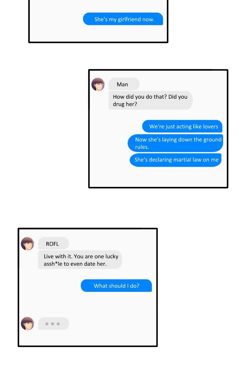Viewport: 238px width, 370px height.
Task: Click the middle dot of the typing indicator
Action: click(x=53, y=324)
